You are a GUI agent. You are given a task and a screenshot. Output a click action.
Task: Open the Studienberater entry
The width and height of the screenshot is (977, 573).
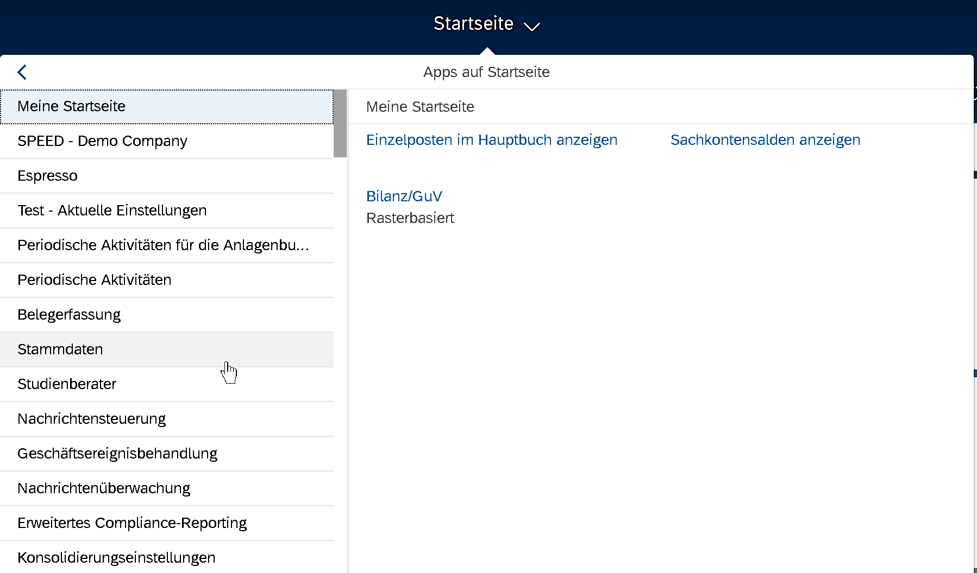(x=167, y=384)
